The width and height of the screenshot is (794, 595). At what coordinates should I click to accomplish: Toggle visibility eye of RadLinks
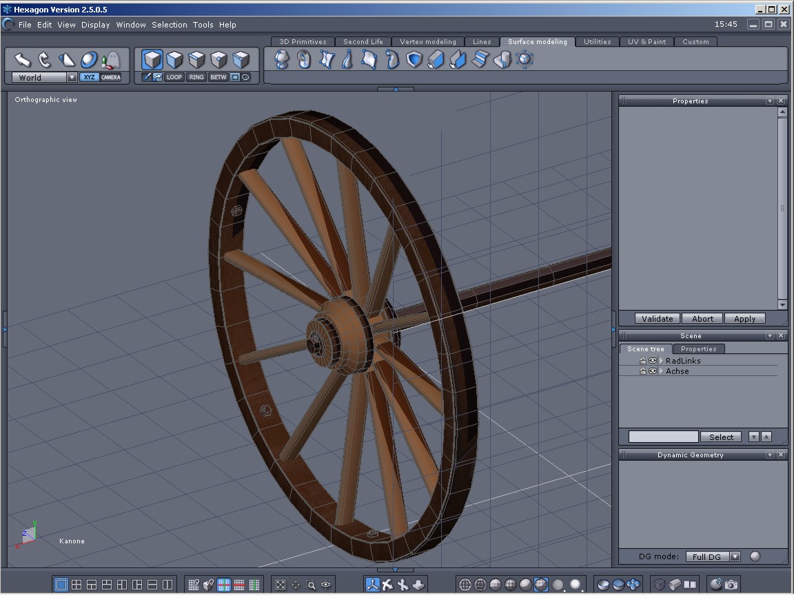coord(653,361)
